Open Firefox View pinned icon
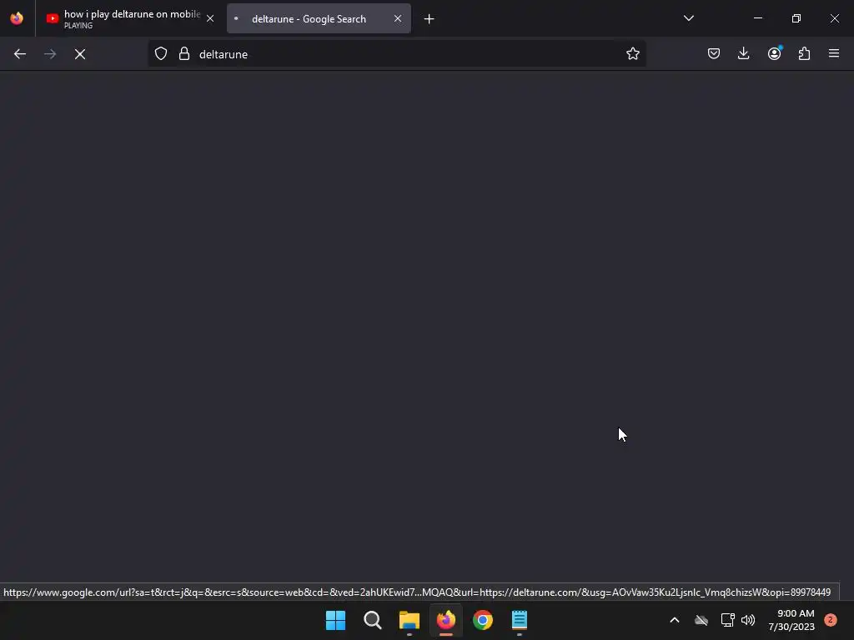The height and width of the screenshot is (640, 854). (17, 18)
